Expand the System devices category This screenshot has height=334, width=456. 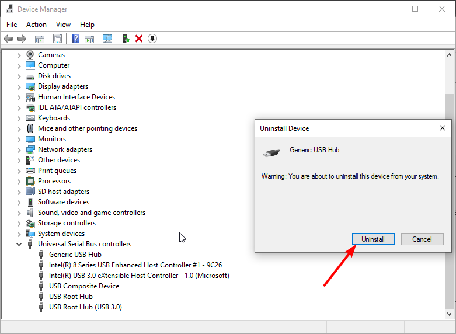[19, 234]
